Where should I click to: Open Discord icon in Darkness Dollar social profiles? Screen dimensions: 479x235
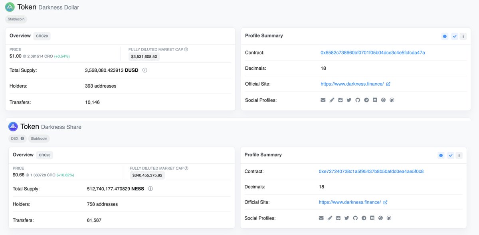(x=375, y=100)
